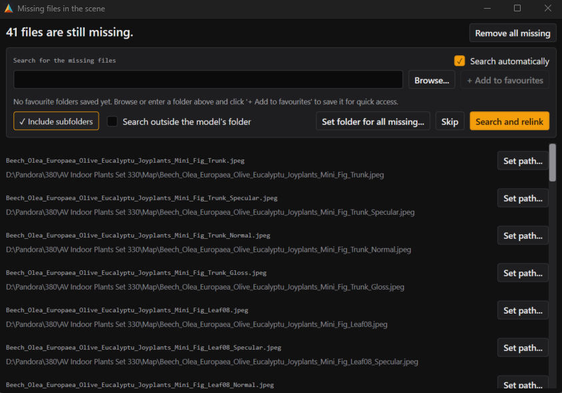Viewport: 562px width, 393px height.
Task: Click the file list vertical scrollbar thumb
Action: [553, 162]
